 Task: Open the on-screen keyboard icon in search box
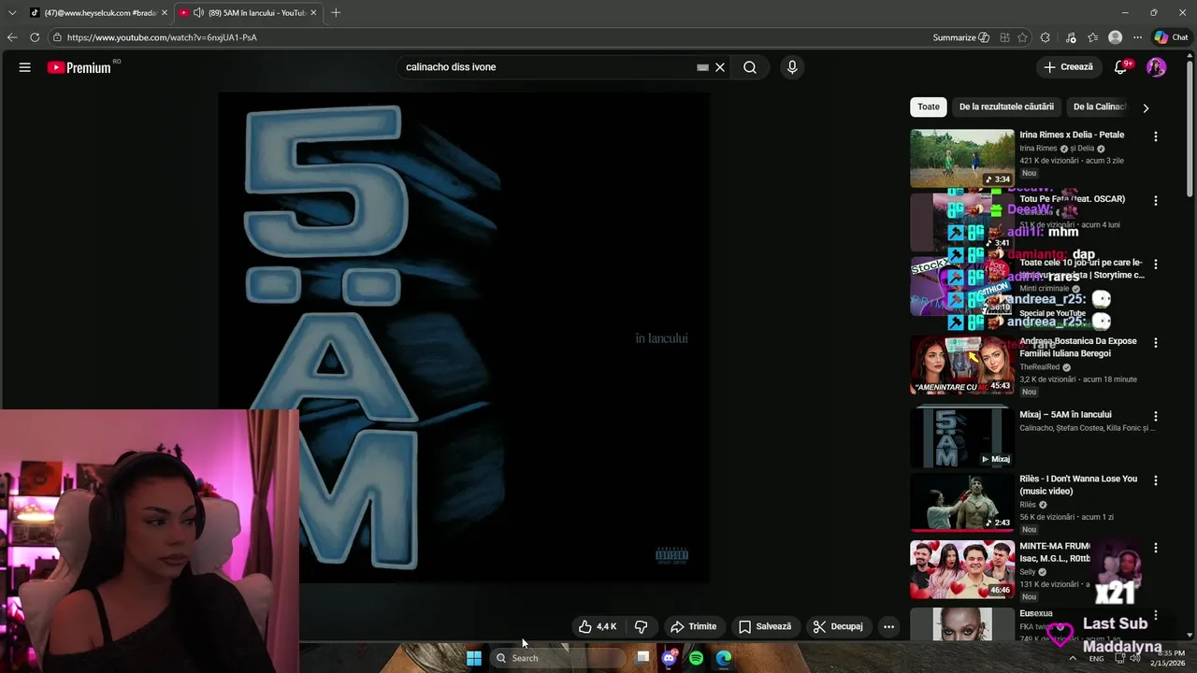[x=702, y=67]
